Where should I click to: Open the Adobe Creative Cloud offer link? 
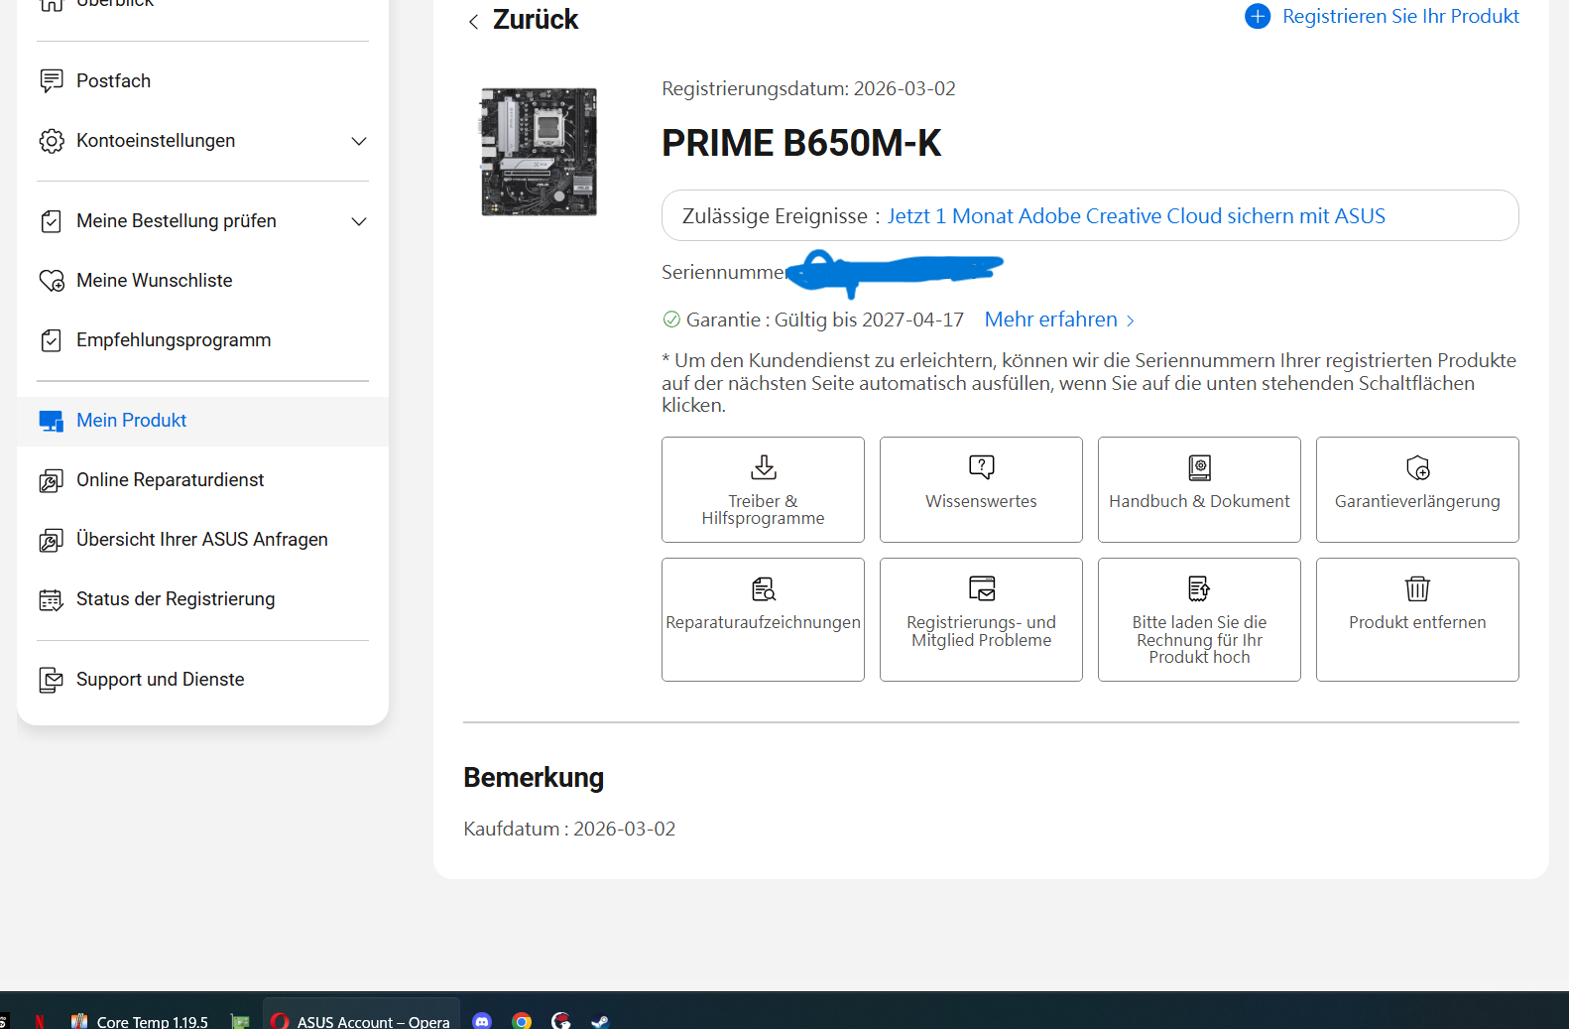point(1136,216)
